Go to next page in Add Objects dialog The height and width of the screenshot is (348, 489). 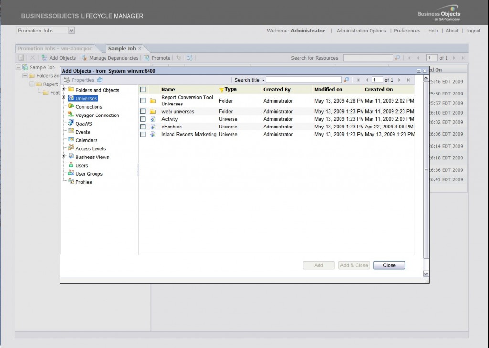coord(399,80)
